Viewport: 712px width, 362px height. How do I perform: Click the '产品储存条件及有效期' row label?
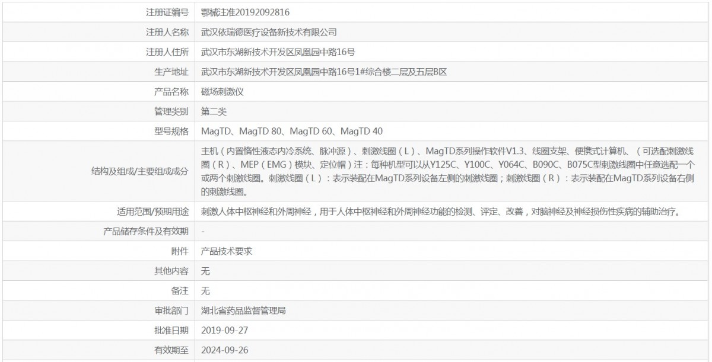146,231
